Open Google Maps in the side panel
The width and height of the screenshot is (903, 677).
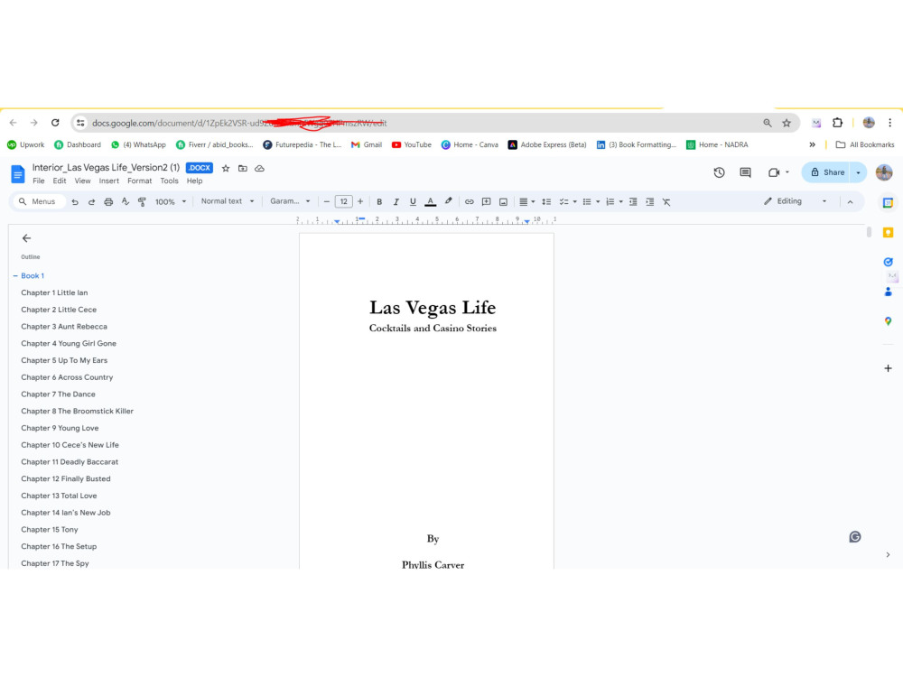coord(888,321)
